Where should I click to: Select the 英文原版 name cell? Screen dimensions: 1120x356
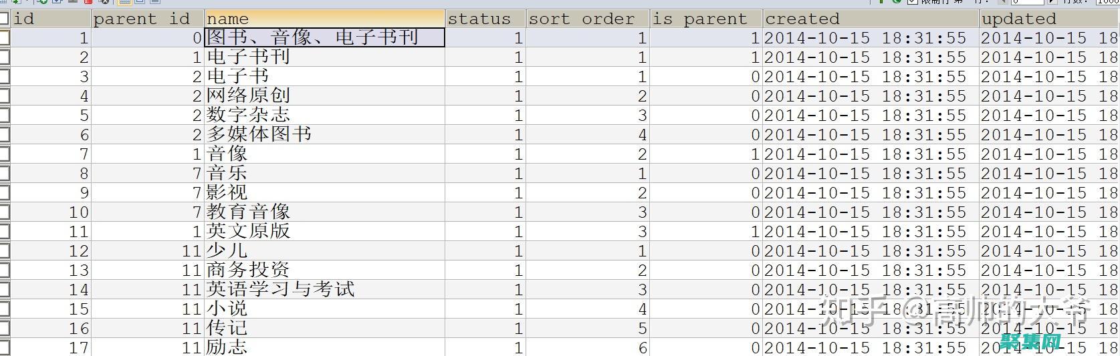point(249,232)
